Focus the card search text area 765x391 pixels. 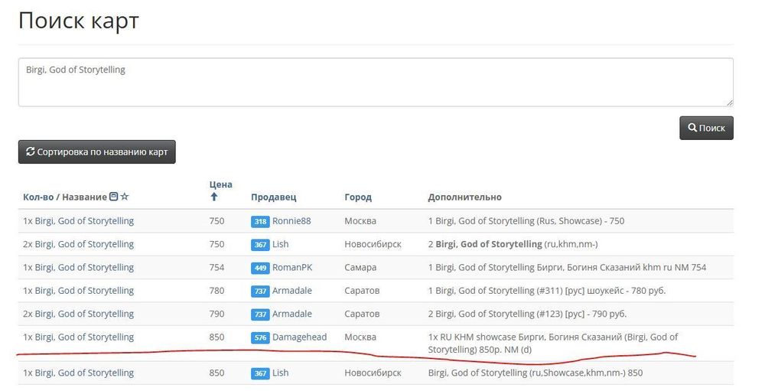point(375,82)
